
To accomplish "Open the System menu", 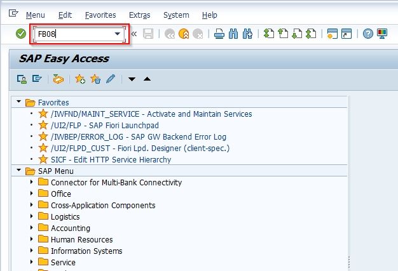I will [176, 15].
